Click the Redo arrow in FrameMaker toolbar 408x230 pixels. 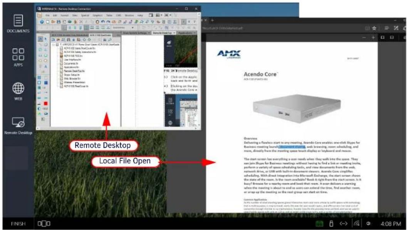coord(108,22)
